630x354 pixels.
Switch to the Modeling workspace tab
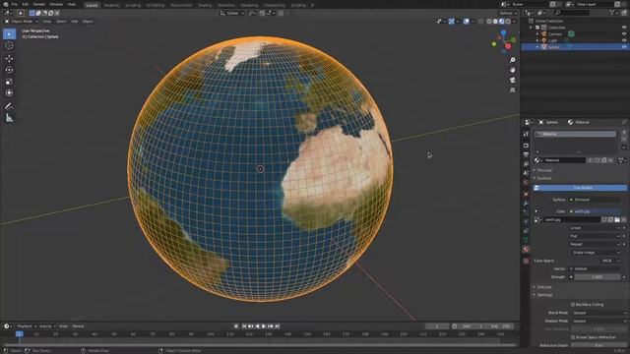111,5
